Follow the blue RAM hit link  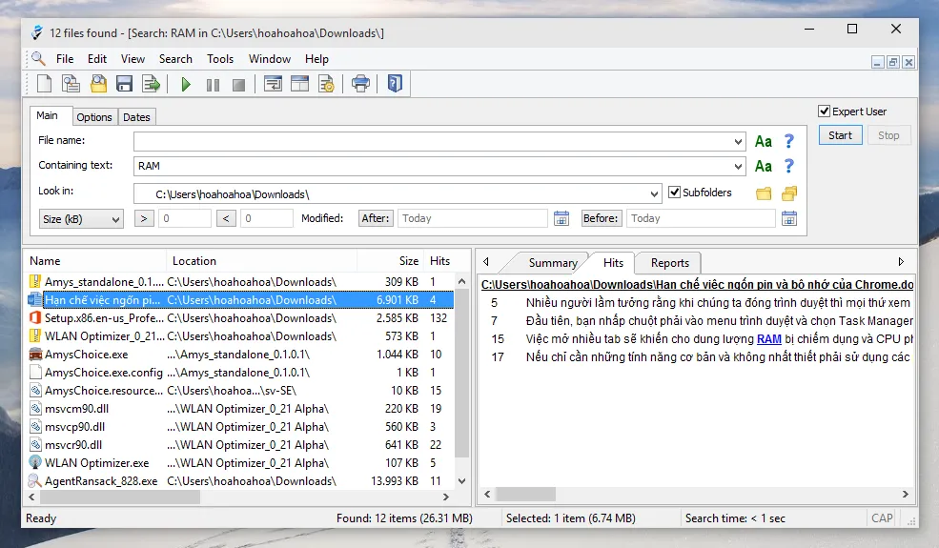tap(769, 339)
